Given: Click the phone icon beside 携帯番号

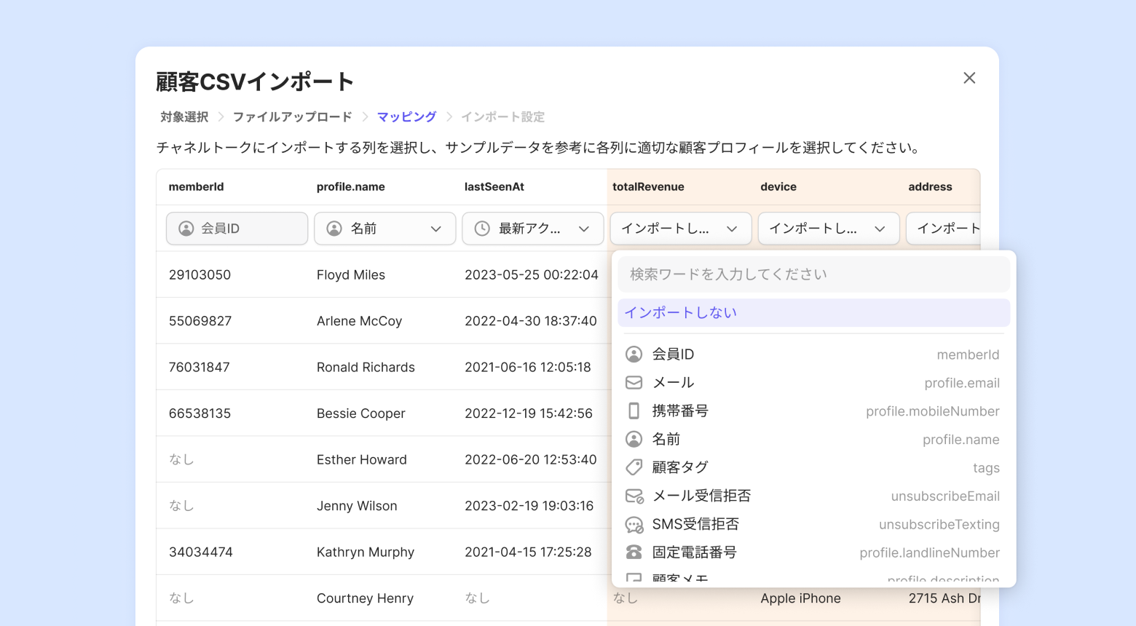Looking at the screenshot, I should tap(634, 411).
